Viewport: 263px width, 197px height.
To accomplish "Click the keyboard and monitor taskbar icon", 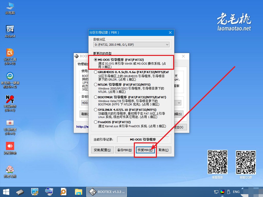I will 49,192.
